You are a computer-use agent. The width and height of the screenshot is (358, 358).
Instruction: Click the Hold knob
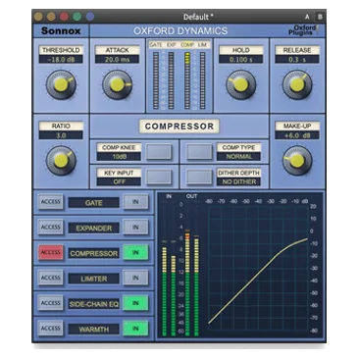(x=241, y=84)
